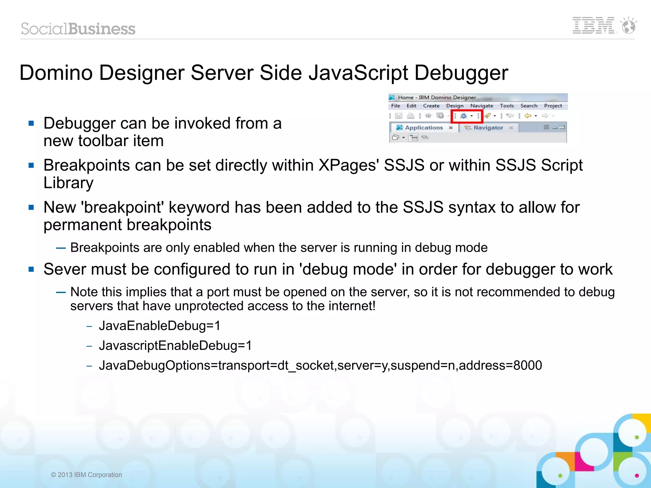Click the grey last edit location arrow icon
651x488 pixels.
click(510, 116)
